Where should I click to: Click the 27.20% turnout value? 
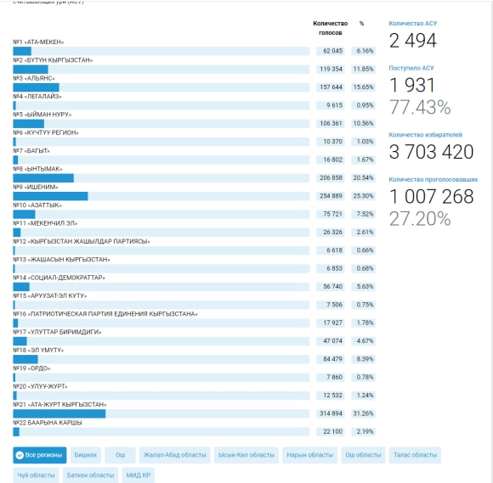coord(420,219)
